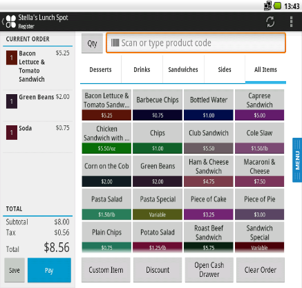Select Soda order line name
The height and width of the screenshot is (288, 302).
click(26, 128)
